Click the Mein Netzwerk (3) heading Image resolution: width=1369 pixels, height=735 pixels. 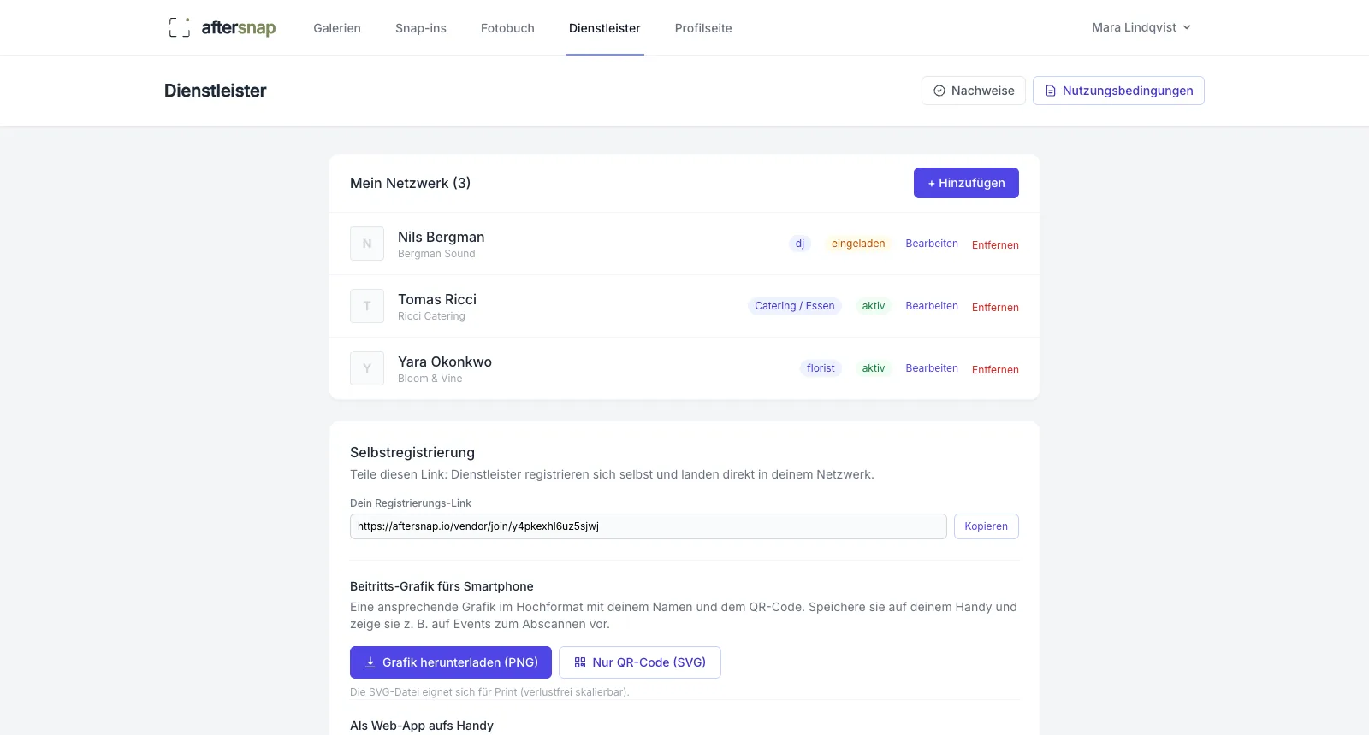point(410,183)
